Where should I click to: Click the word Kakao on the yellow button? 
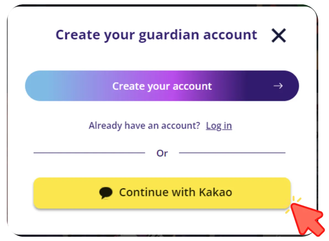tap(215, 192)
